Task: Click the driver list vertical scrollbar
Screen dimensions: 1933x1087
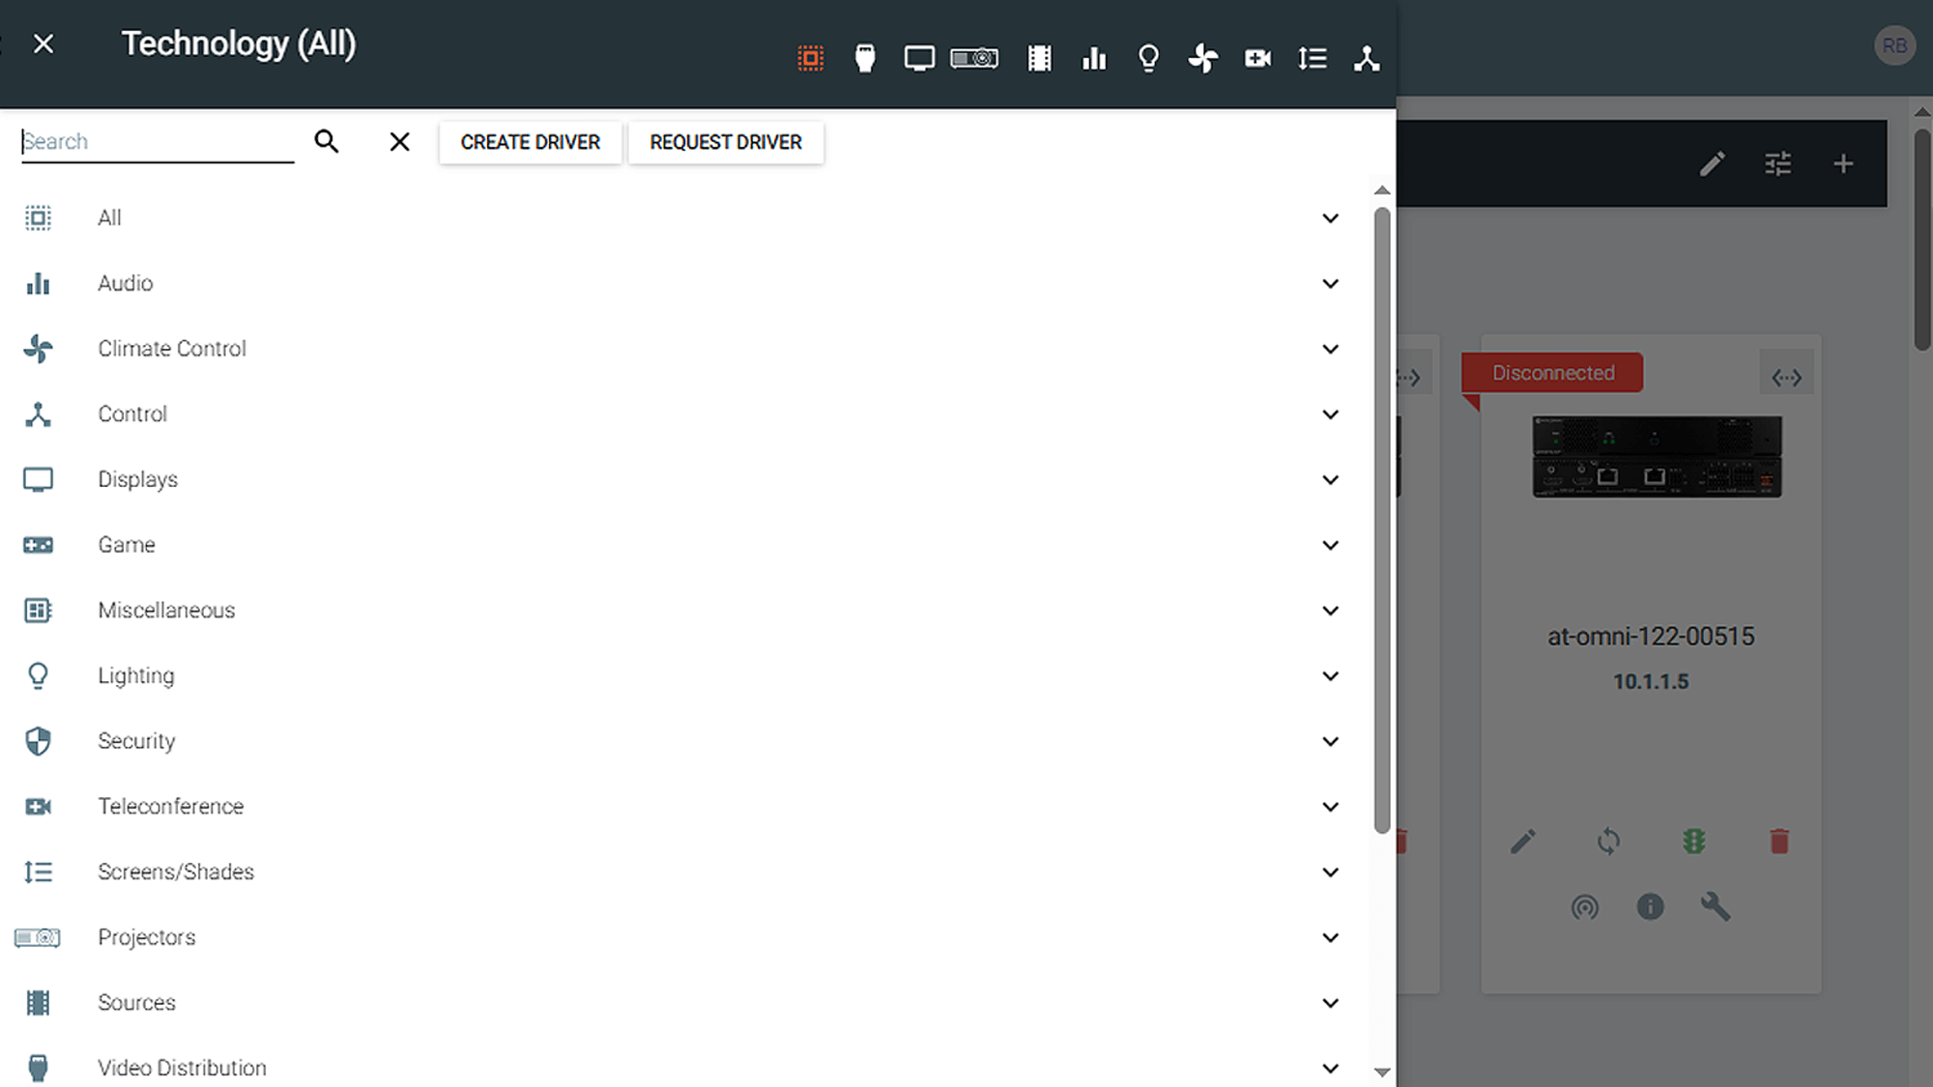Action: coord(1382,520)
